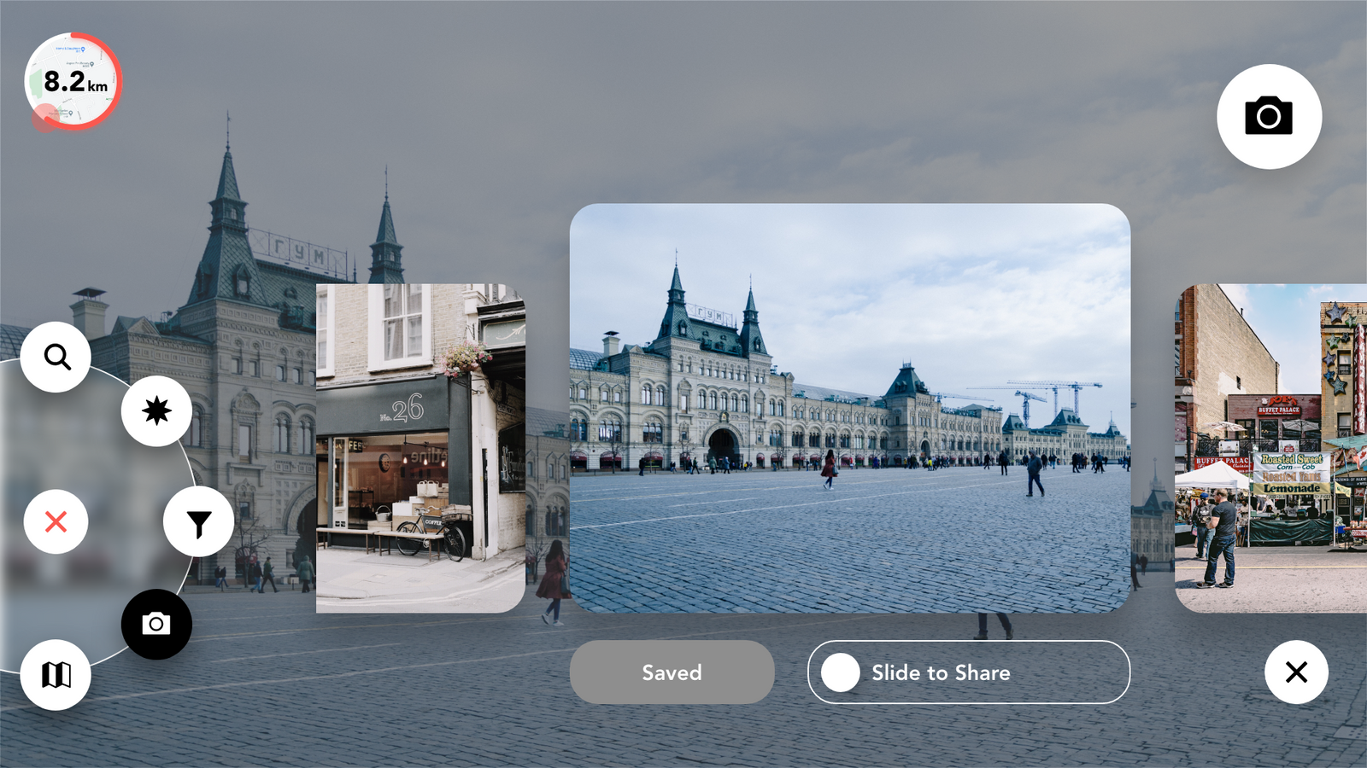The image size is (1367, 768).
Task: Open the map icon in radial menu
Action: coord(56,675)
